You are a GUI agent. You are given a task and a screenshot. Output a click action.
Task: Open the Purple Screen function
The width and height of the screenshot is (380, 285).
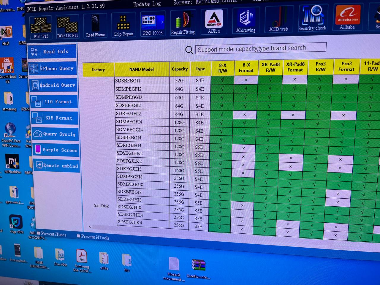point(56,150)
